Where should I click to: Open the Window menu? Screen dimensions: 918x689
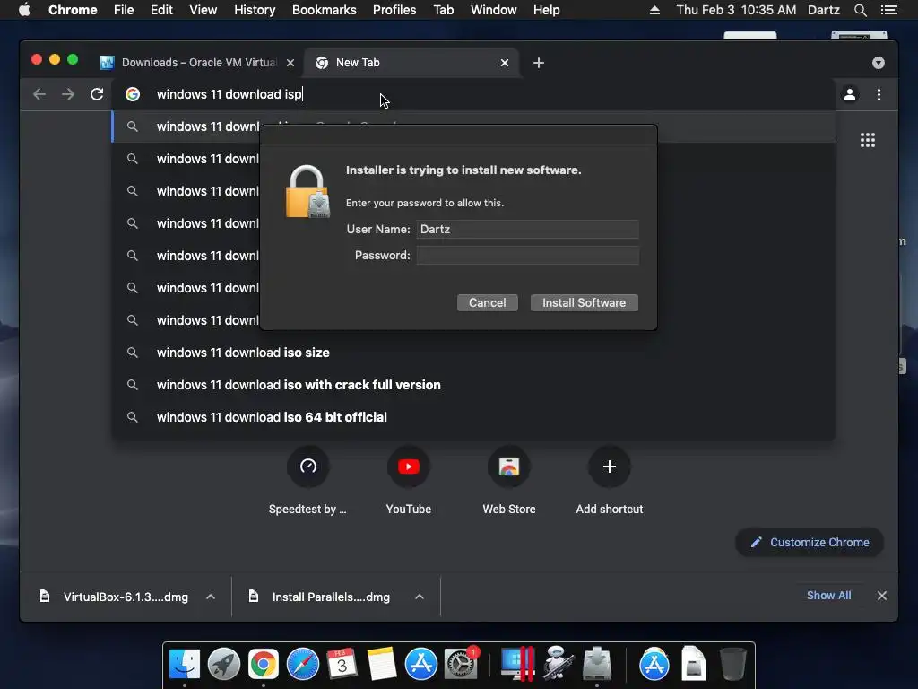[494, 10]
